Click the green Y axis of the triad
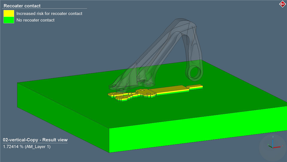The height and width of the screenshot is (162, 287). 270,146
